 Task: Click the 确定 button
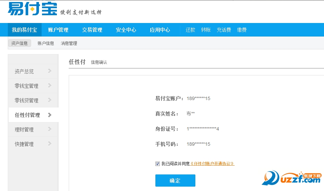pos(175,181)
